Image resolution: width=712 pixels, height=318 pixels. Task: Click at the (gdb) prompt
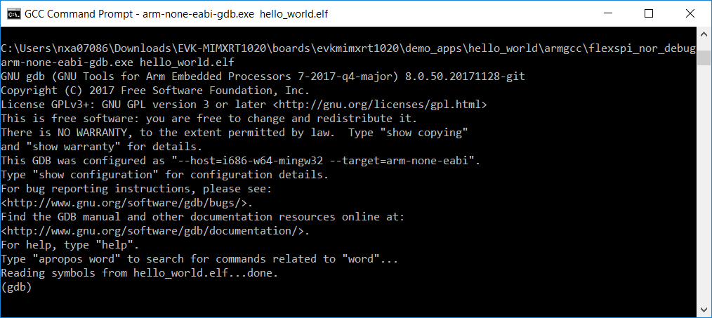coord(17,287)
